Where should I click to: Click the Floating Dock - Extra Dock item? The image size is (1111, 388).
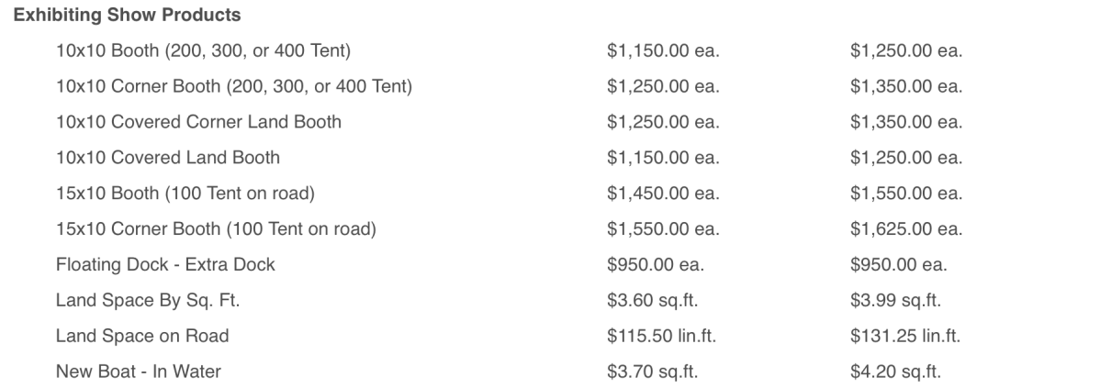pyautogui.click(x=165, y=265)
